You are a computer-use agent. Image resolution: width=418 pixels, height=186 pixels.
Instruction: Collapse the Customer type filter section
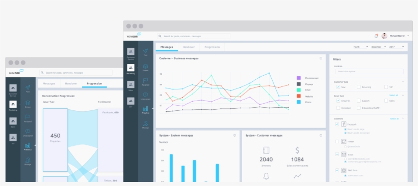(403, 82)
